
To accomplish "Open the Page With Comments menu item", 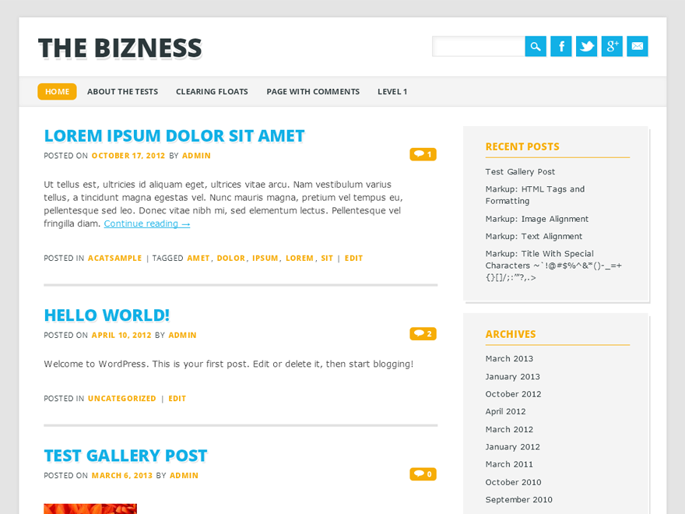I will click(x=312, y=91).
